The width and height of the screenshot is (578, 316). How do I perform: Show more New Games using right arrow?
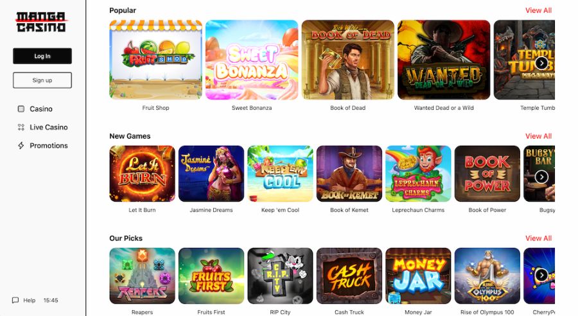[x=541, y=177]
